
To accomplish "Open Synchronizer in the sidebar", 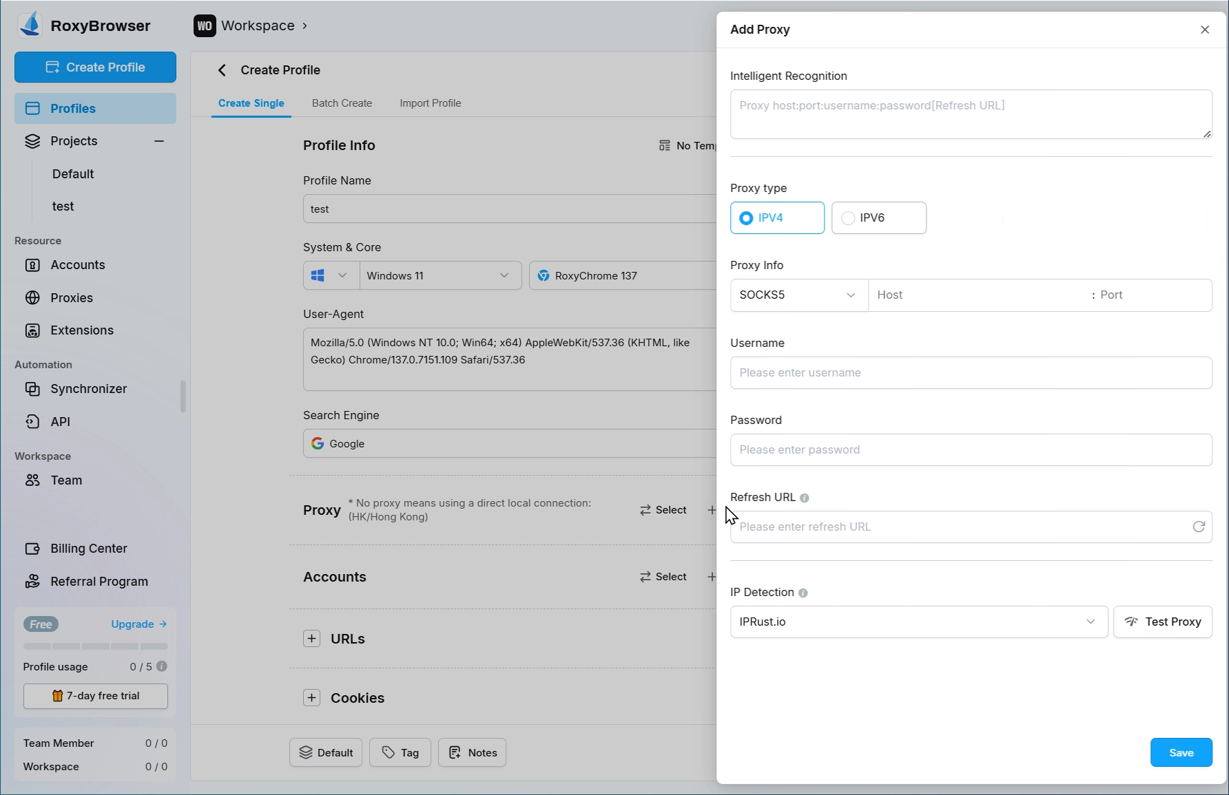I will 95,389.
